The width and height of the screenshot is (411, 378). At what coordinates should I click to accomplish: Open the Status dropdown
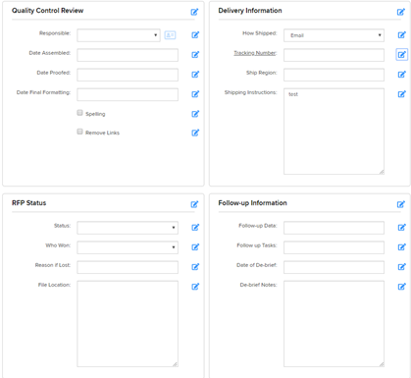pyautogui.click(x=128, y=228)
